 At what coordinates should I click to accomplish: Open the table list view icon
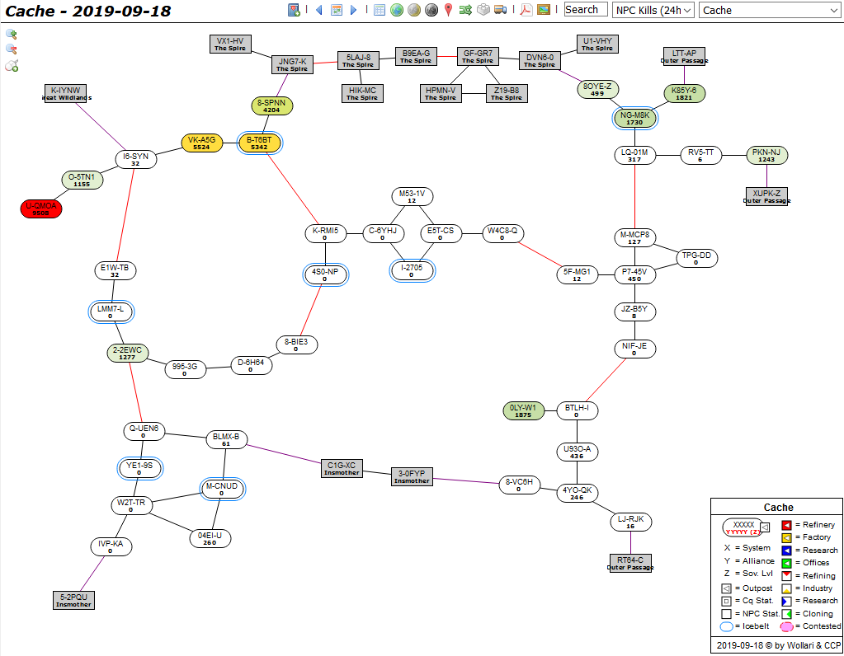[380, 10]
